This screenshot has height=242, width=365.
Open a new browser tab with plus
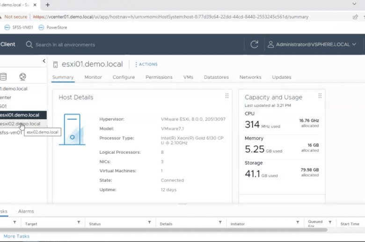coord(47,5)
